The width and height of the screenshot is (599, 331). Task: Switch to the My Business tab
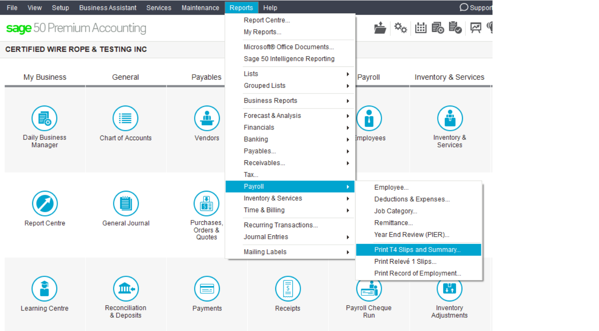coord(45,77)
